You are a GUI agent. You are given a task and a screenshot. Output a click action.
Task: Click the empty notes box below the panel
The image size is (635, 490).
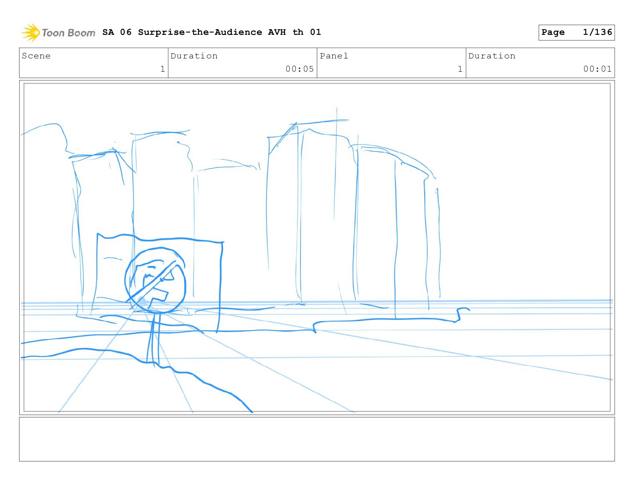click(317, 439)
